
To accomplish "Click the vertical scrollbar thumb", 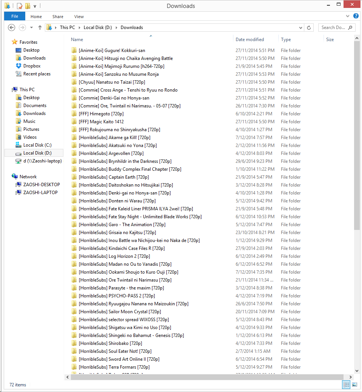I will [x=357, y=136].
